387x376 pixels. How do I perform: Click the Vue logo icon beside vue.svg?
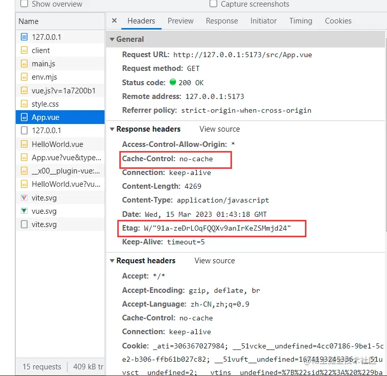click(x=24, y=211)
